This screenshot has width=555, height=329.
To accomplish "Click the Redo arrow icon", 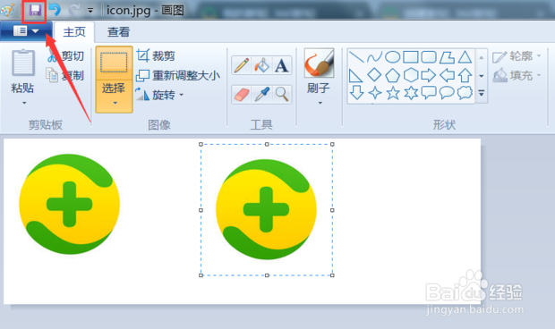I will coord(74,10).
